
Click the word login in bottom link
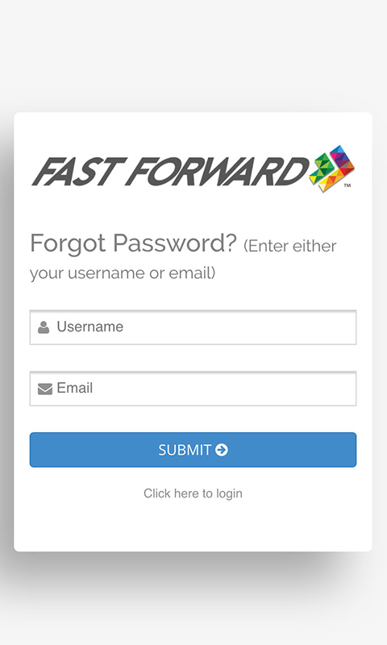[229, 493]
